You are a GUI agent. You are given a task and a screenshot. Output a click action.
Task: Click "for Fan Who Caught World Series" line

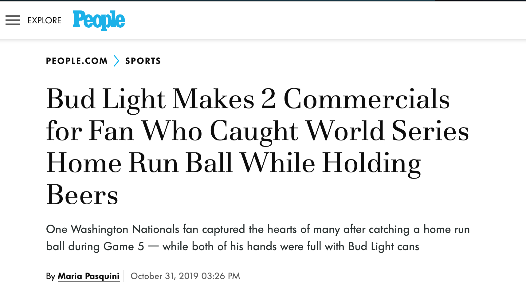coord(257,132)
